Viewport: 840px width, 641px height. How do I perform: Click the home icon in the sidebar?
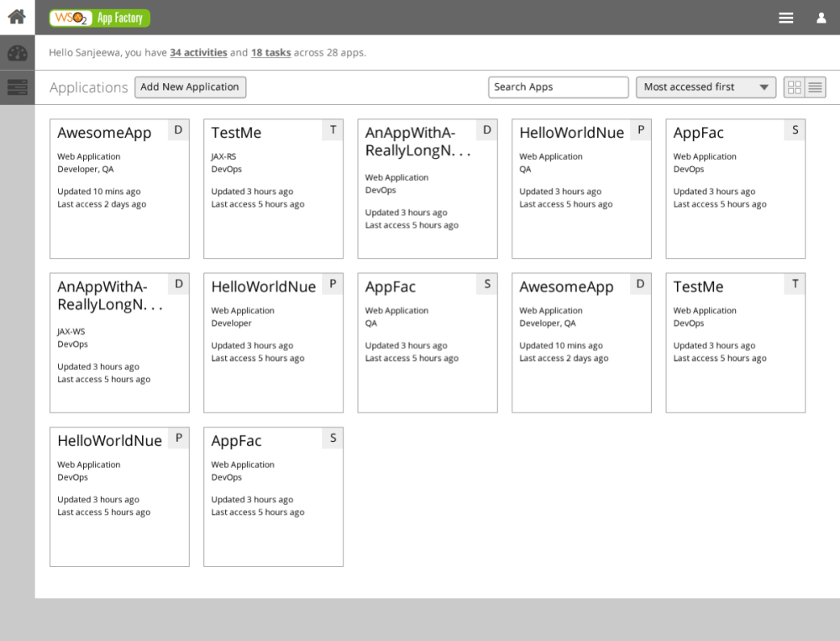17,17
